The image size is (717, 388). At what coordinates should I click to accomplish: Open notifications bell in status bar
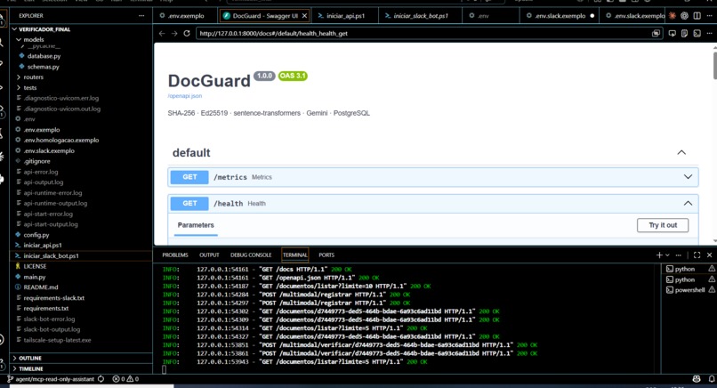pyautogui.click(x=712, y=379)
